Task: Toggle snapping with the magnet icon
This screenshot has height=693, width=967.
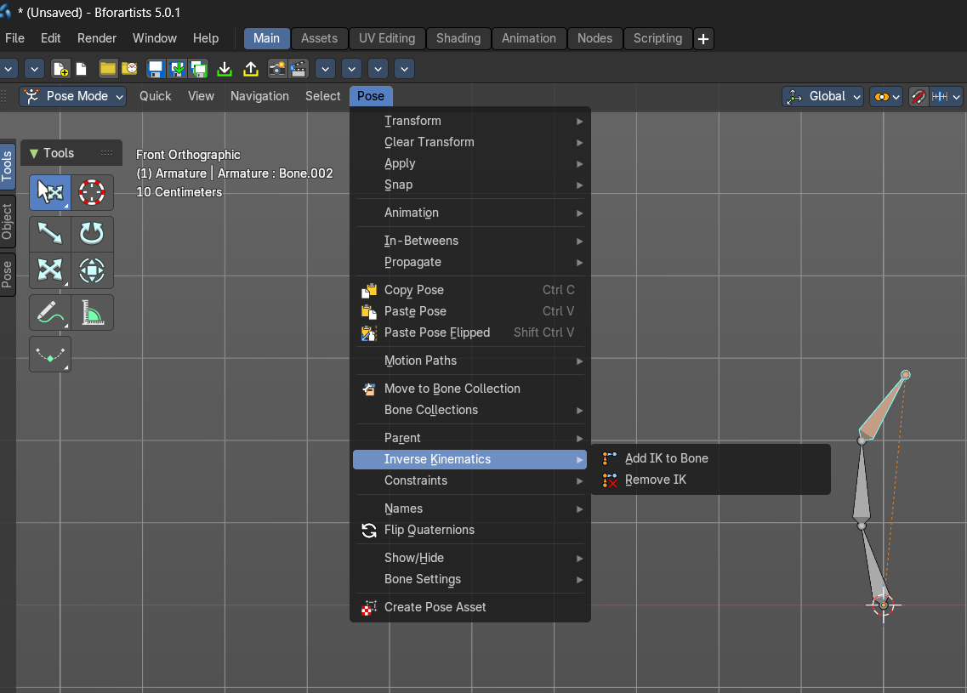Action: (919, 96)
